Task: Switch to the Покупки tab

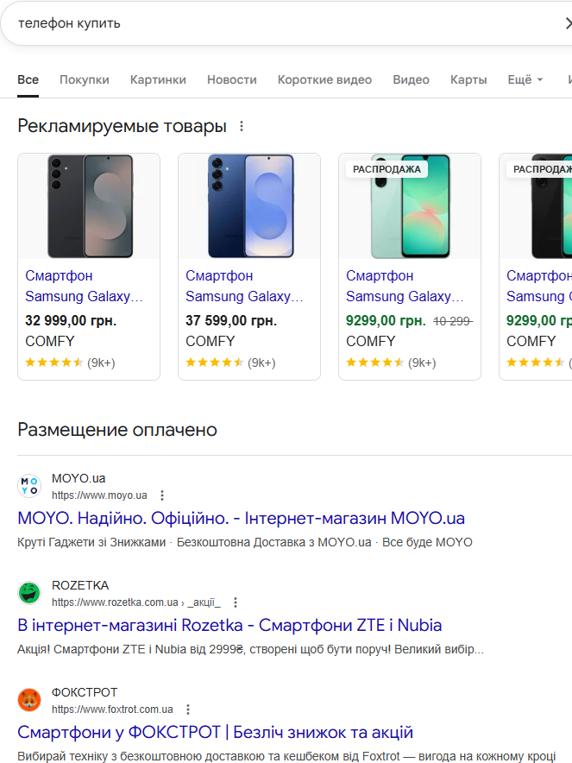Action: [85, 79]
